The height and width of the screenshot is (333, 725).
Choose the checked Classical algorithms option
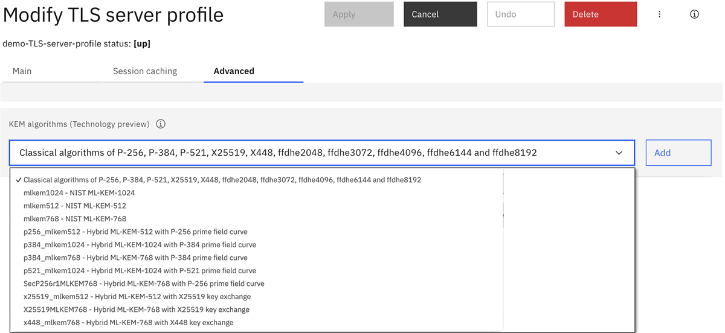pos(222,180)
